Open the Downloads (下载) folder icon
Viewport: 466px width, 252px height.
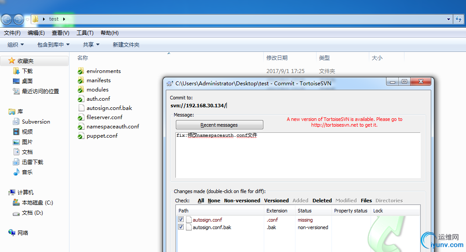[x=16, y=71]
